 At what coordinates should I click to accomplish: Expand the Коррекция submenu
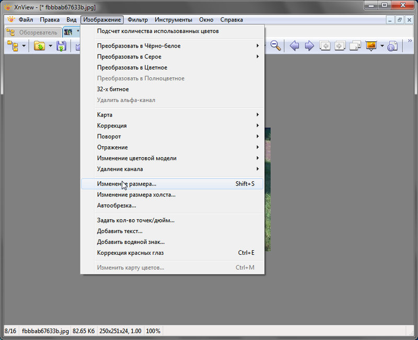coord(172,126)
